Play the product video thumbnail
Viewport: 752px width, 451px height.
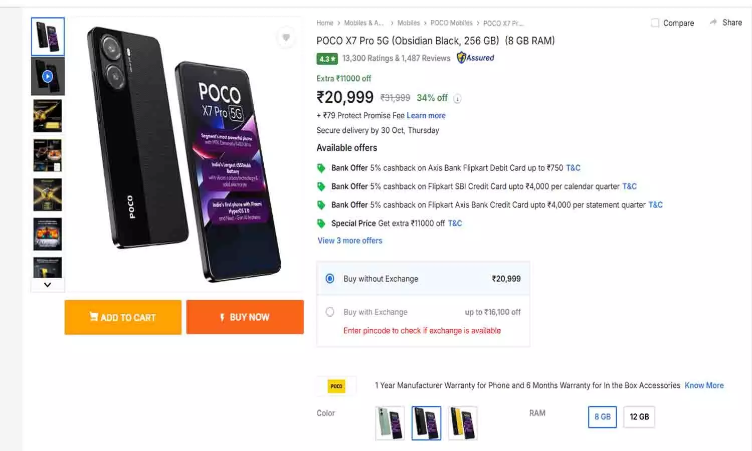[x=47, y=76]
